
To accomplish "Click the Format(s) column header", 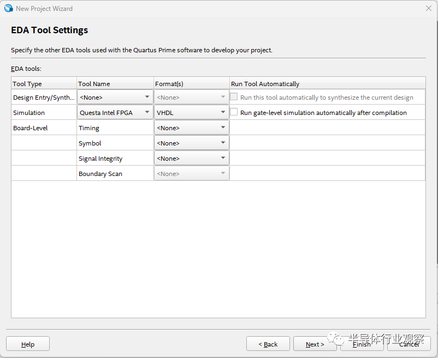I will (x=169, y=84).
